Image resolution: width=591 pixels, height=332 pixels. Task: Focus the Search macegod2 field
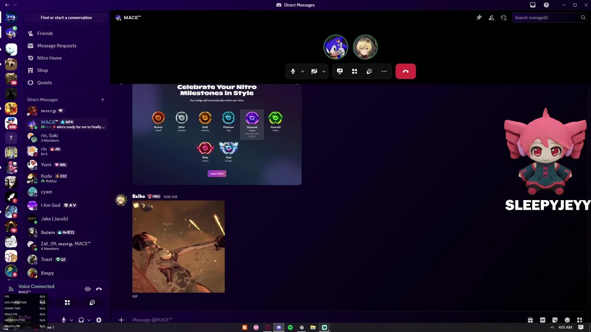(549, 18)
